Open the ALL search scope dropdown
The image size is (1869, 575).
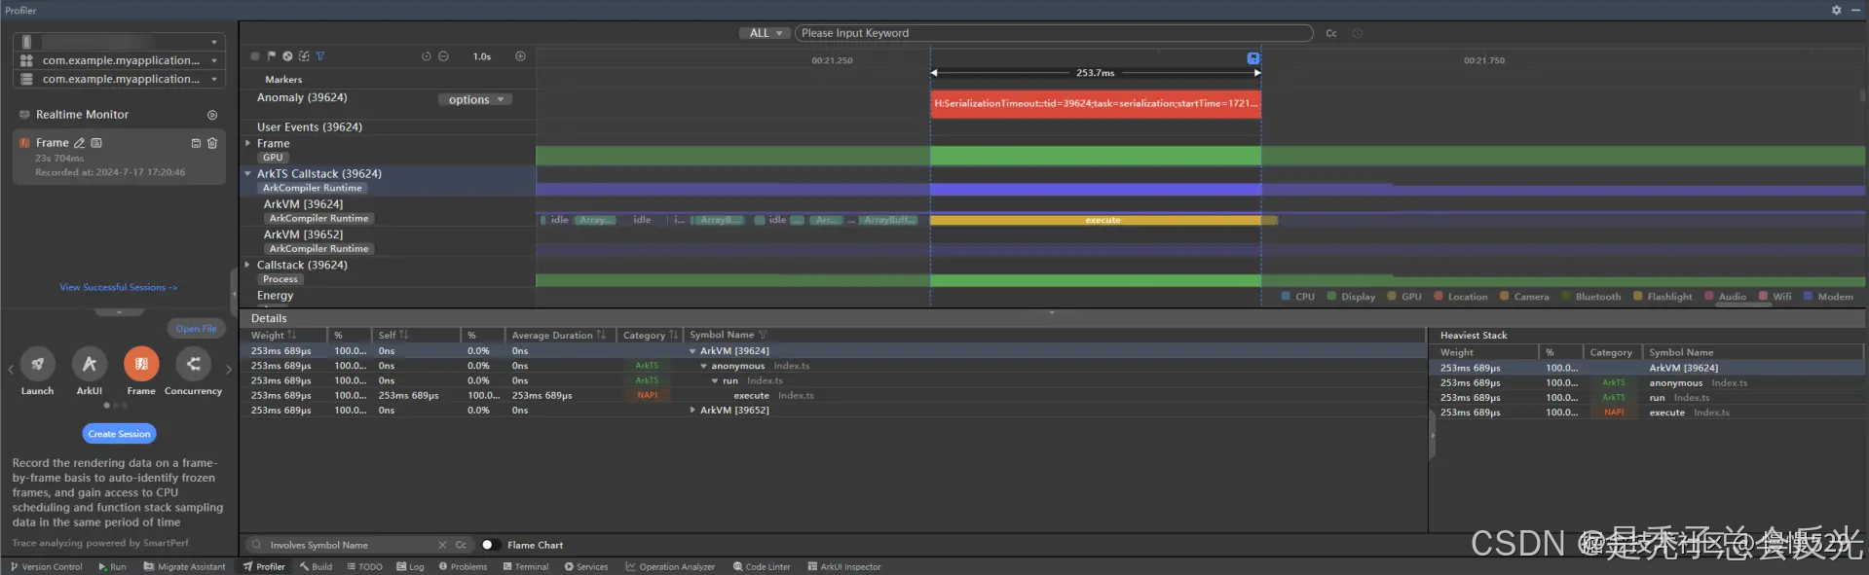click(x=765, y=33)
